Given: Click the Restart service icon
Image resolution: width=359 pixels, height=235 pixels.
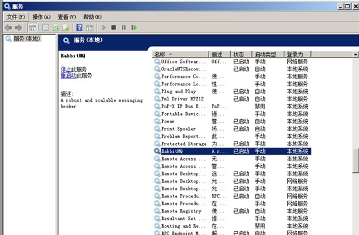Looking at the screenshot, I should [x=134, y=27].
